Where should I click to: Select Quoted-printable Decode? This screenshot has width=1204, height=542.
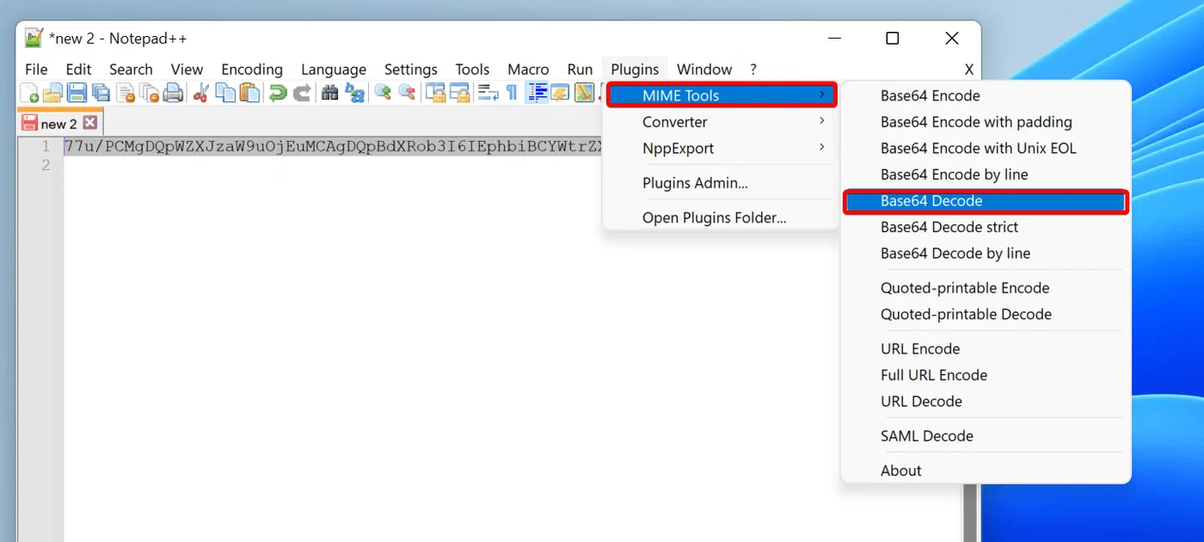[986, 314]
